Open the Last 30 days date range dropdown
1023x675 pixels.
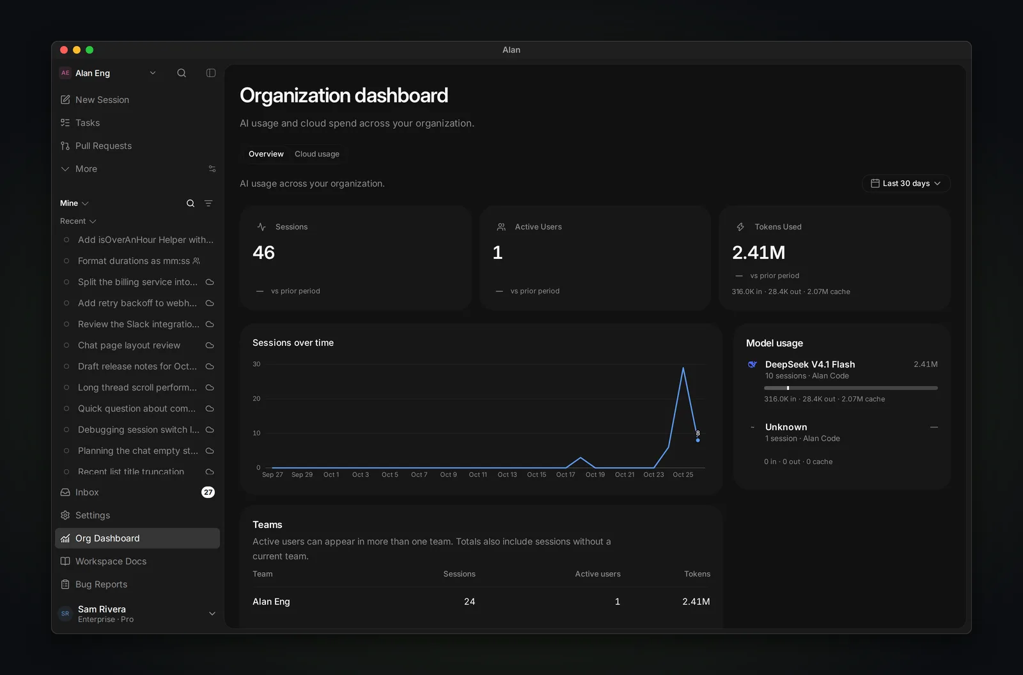[906, 183]
